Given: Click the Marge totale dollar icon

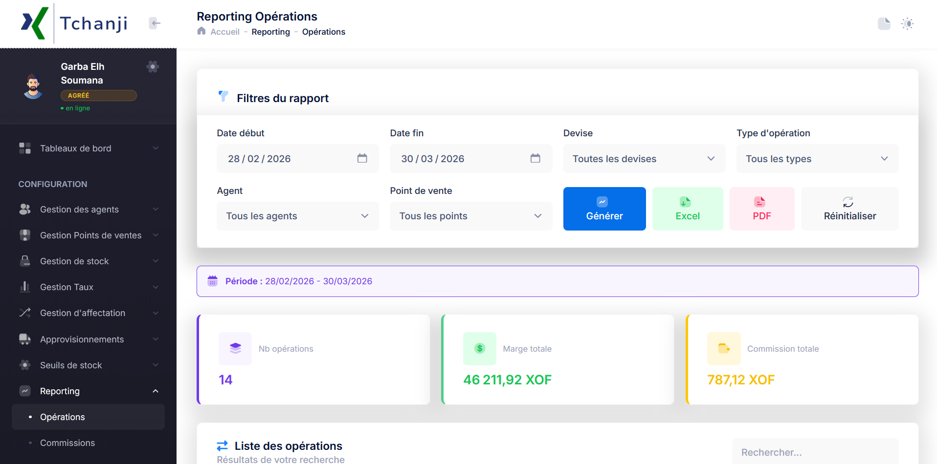Looking at the screenshot, I should click(479, 348).
